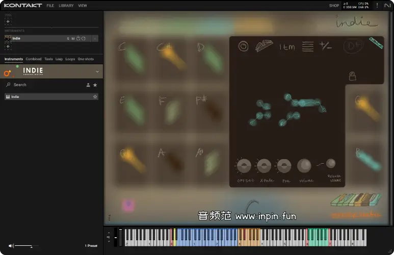Switch to the Instruments tab
The width and height of the screenshot is (394, 255).
coord(14,59)
